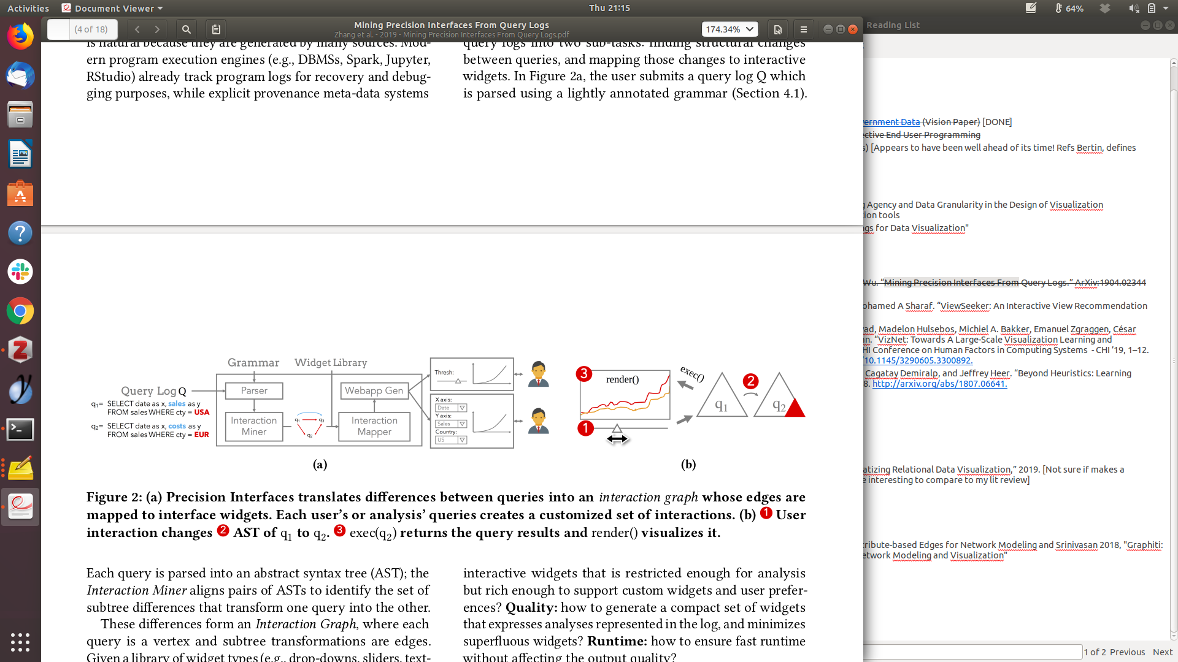Screen dimensions: 1178x662
Task: Click Next search result button
Action: (1162, 652)
